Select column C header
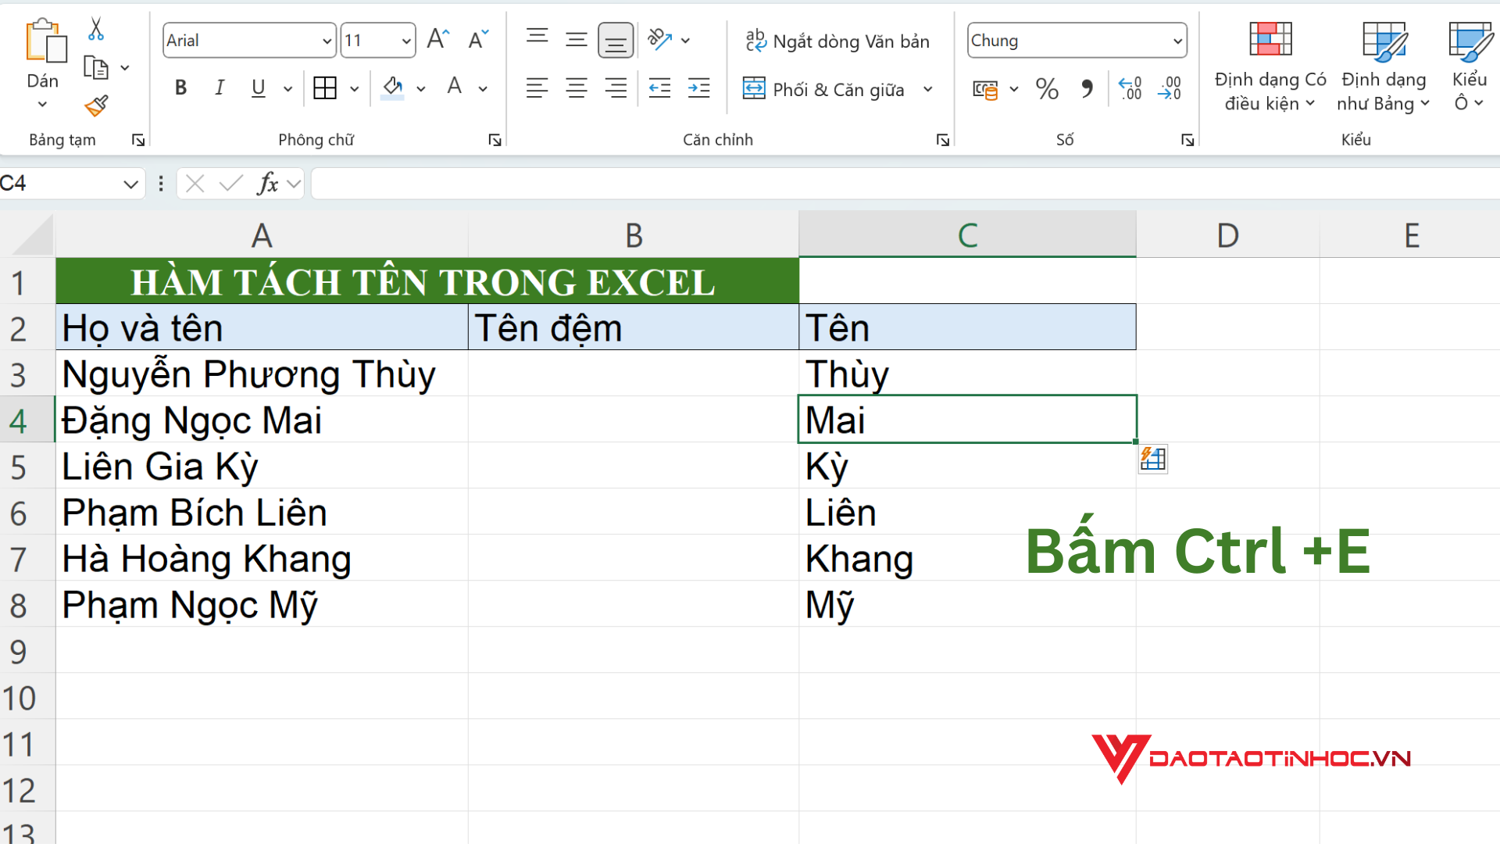Screen dimensions: 1500x844 pyautogui.click(x=967, y=235)
